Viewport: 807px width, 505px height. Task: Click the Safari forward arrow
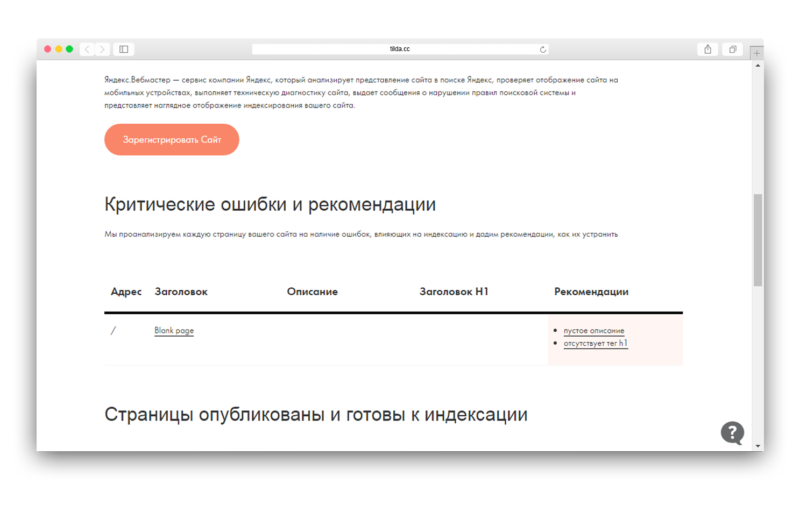(102, 49)
